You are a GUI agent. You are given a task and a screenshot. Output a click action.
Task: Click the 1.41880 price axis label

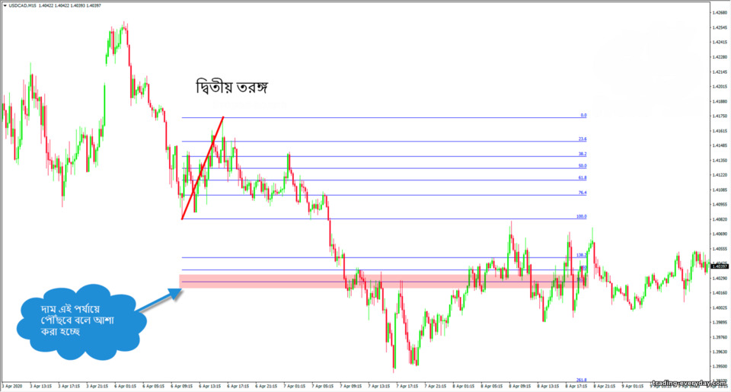click(x=720, y=101)
